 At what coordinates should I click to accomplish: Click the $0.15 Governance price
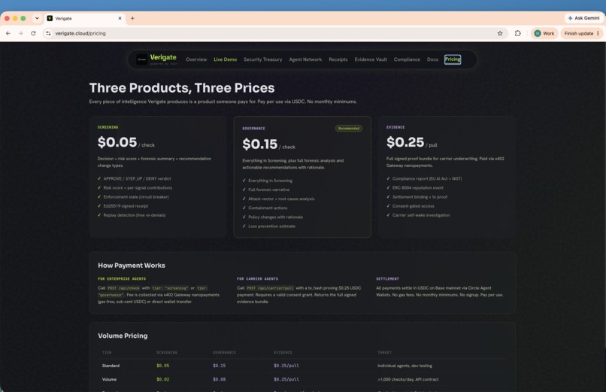tap(259, 144)
